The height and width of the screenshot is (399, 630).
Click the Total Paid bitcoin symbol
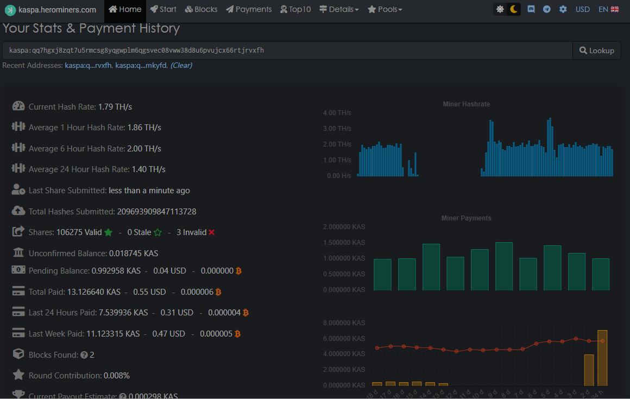pyautogui.click(x=218, y=292)
